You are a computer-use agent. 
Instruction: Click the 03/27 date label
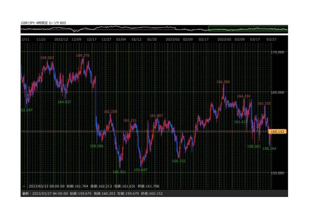272,39
